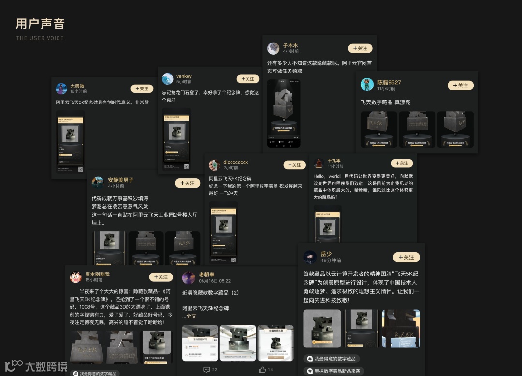This screenshot has height=376, width=522.
Task: Open venkey's profile avatar
Action: [167, 79]
